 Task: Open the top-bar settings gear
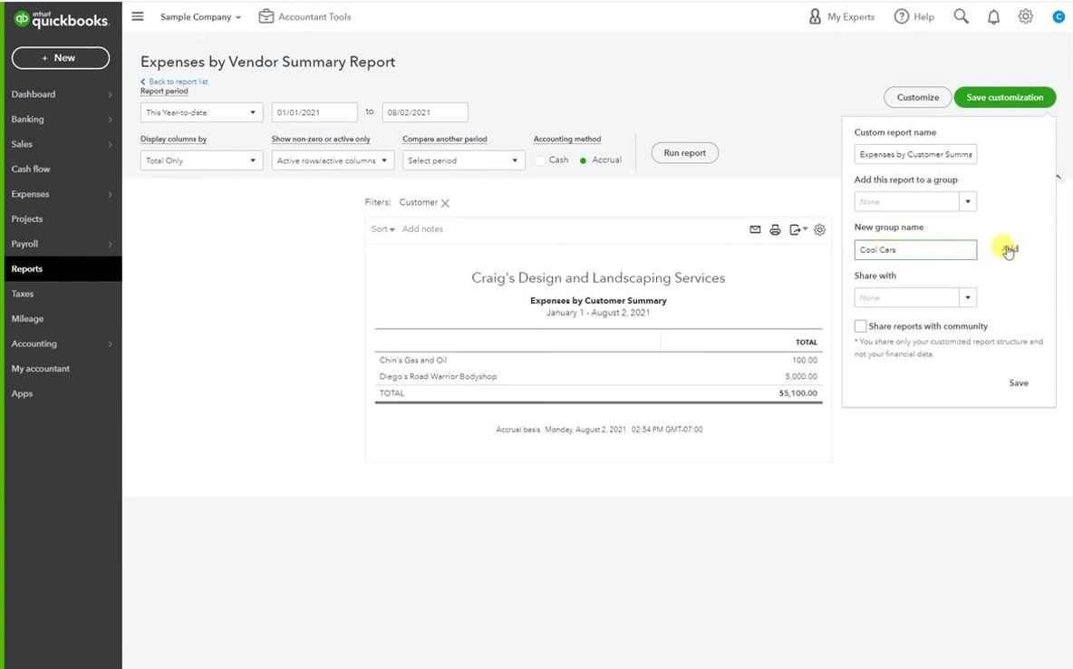(x=1025, y=16)
